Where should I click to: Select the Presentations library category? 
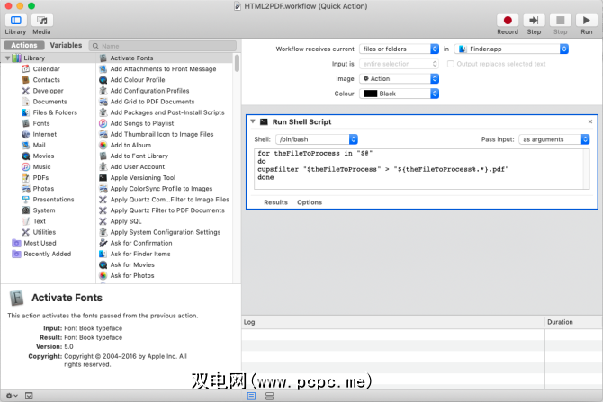click(x=53, y=200)
